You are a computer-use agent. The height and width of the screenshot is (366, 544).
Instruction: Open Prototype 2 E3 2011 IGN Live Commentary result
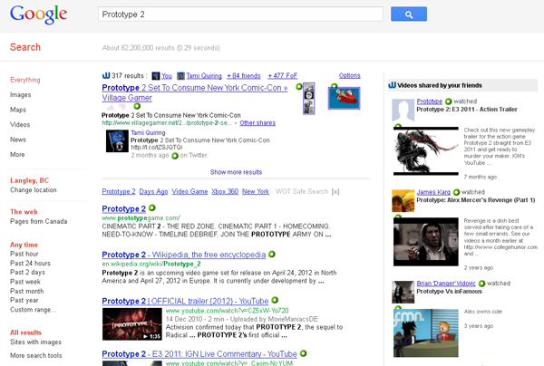click(x=199, y=354)
